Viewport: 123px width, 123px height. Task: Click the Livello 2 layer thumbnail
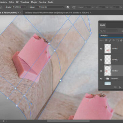click(107, 60)
